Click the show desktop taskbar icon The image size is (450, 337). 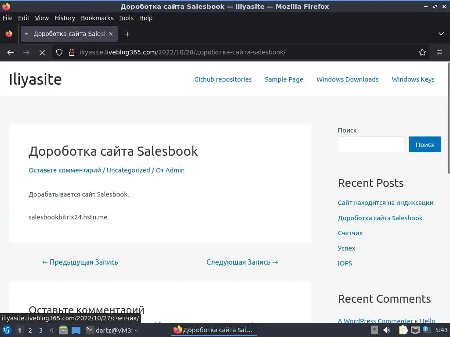pos(76,330)
